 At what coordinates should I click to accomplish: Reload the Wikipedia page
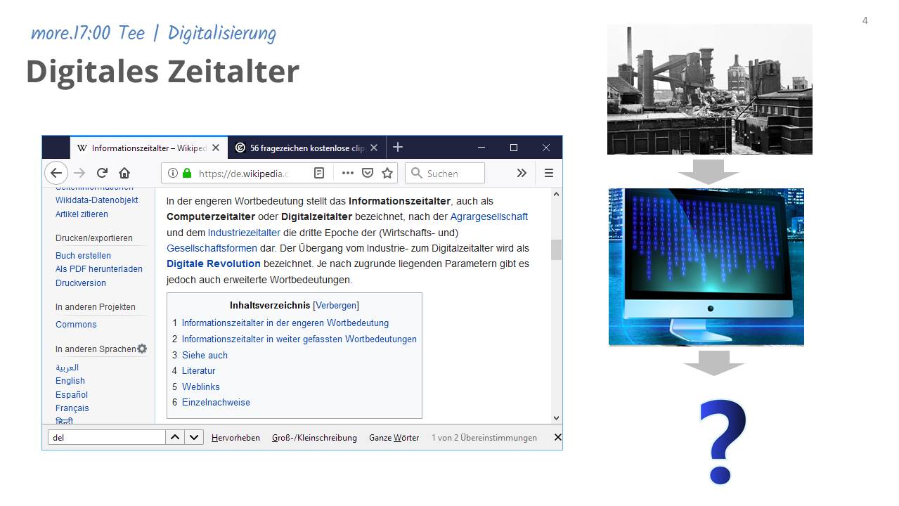[102, 173]
